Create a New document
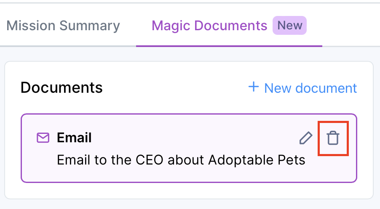 coord(302,88)
